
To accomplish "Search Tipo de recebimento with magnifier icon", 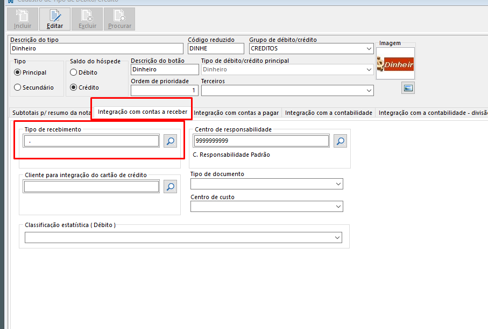I will (170, 141).
